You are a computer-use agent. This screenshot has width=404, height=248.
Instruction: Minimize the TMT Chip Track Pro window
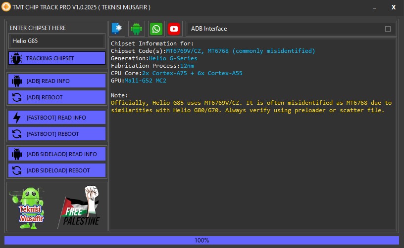point(374,7)
